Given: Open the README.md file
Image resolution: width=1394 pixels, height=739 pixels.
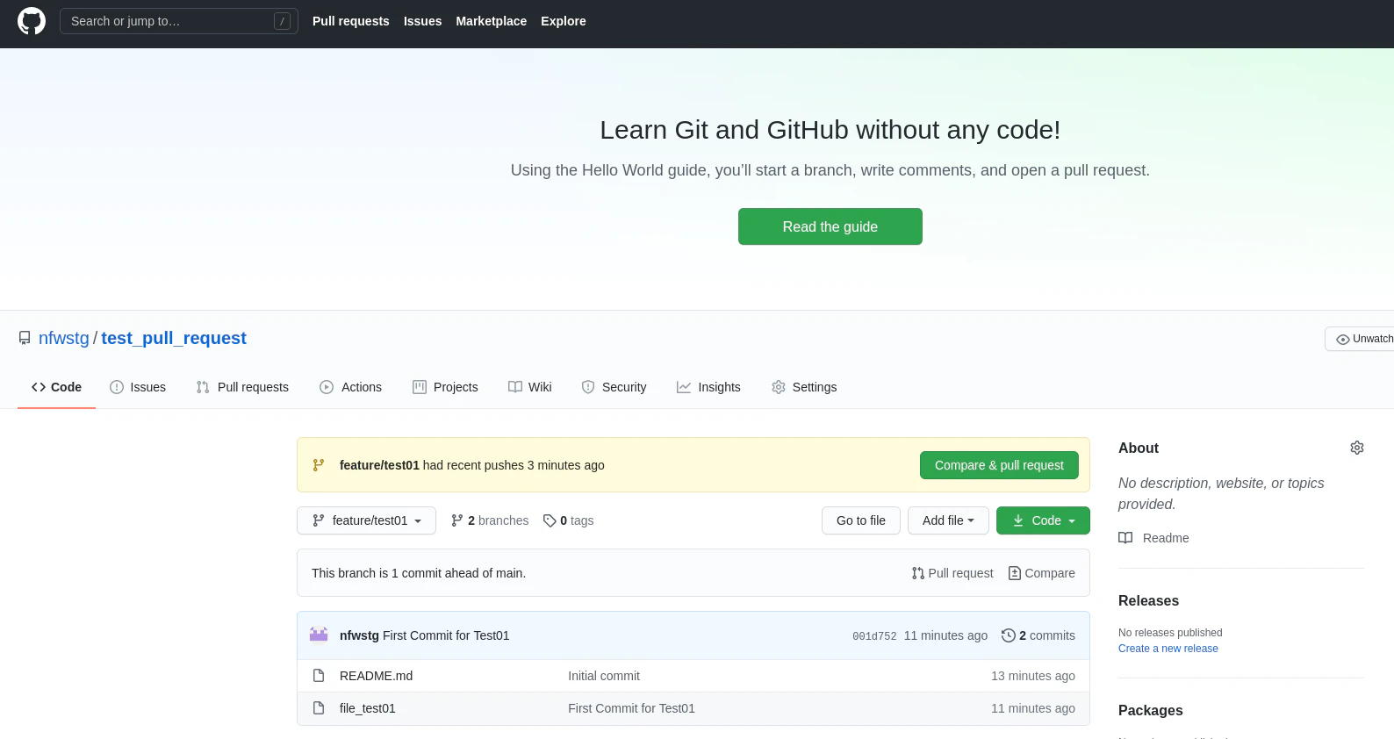Looking at the screenshot, I should (376, 676).
